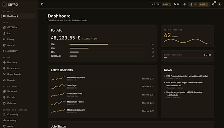Screen dimensions: 224x128
Task: Click the EUR (Cash) allocation row
Action: 103,56
